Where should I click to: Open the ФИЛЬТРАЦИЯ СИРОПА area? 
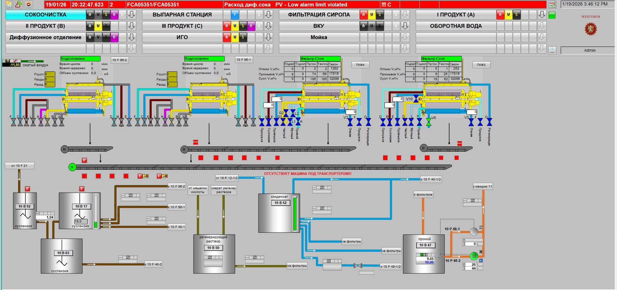319,15
